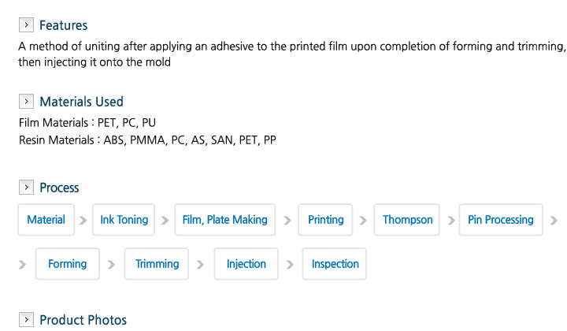The height and width of the screenshot is (331, 567).
Task: Choose the Trimming process box
Action: point(157,264)
